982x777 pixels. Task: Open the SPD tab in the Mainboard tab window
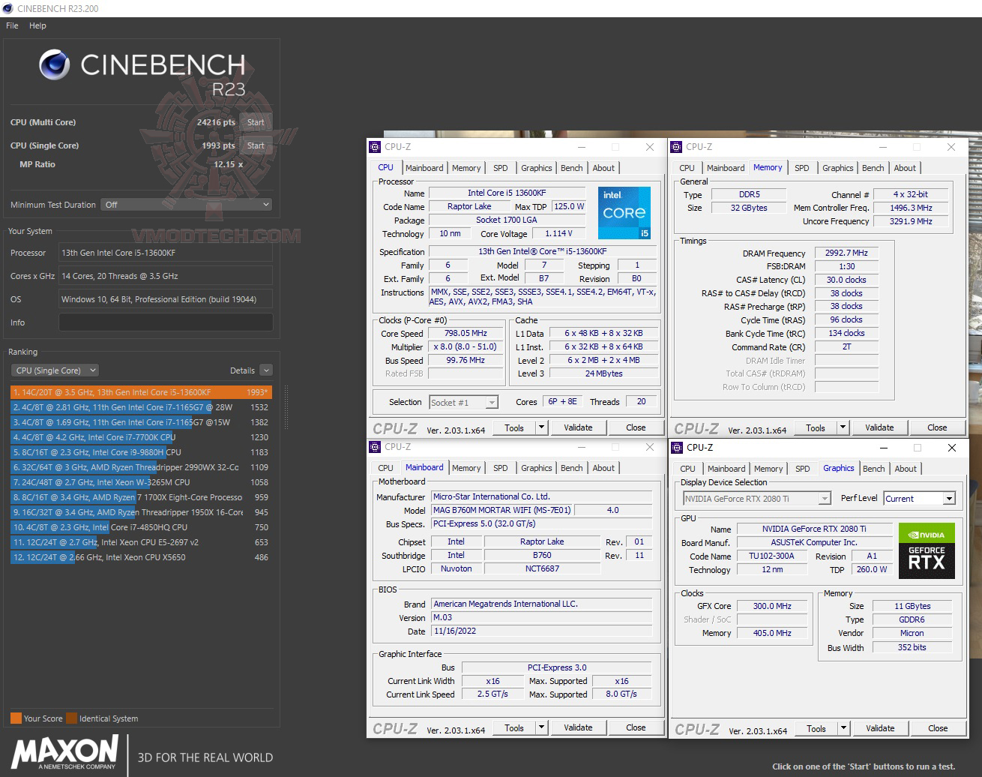tap(501, 468)
